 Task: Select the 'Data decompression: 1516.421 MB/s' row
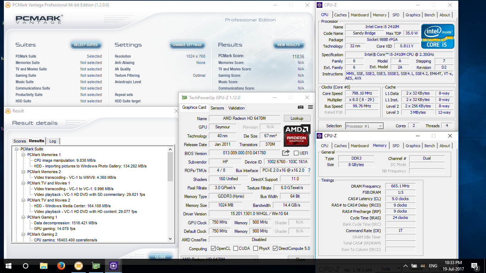pyautogui.click(x=65, y=223)
